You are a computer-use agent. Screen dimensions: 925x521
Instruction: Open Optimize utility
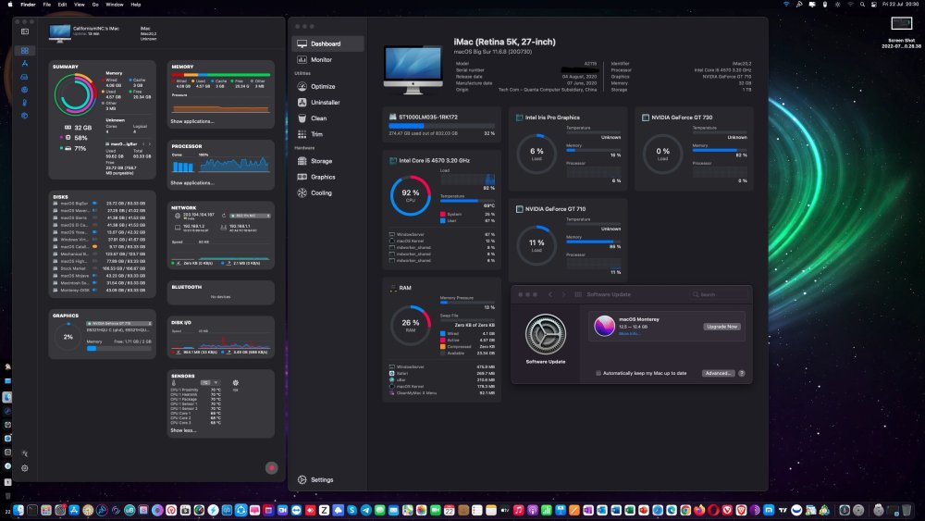point(327,86)
